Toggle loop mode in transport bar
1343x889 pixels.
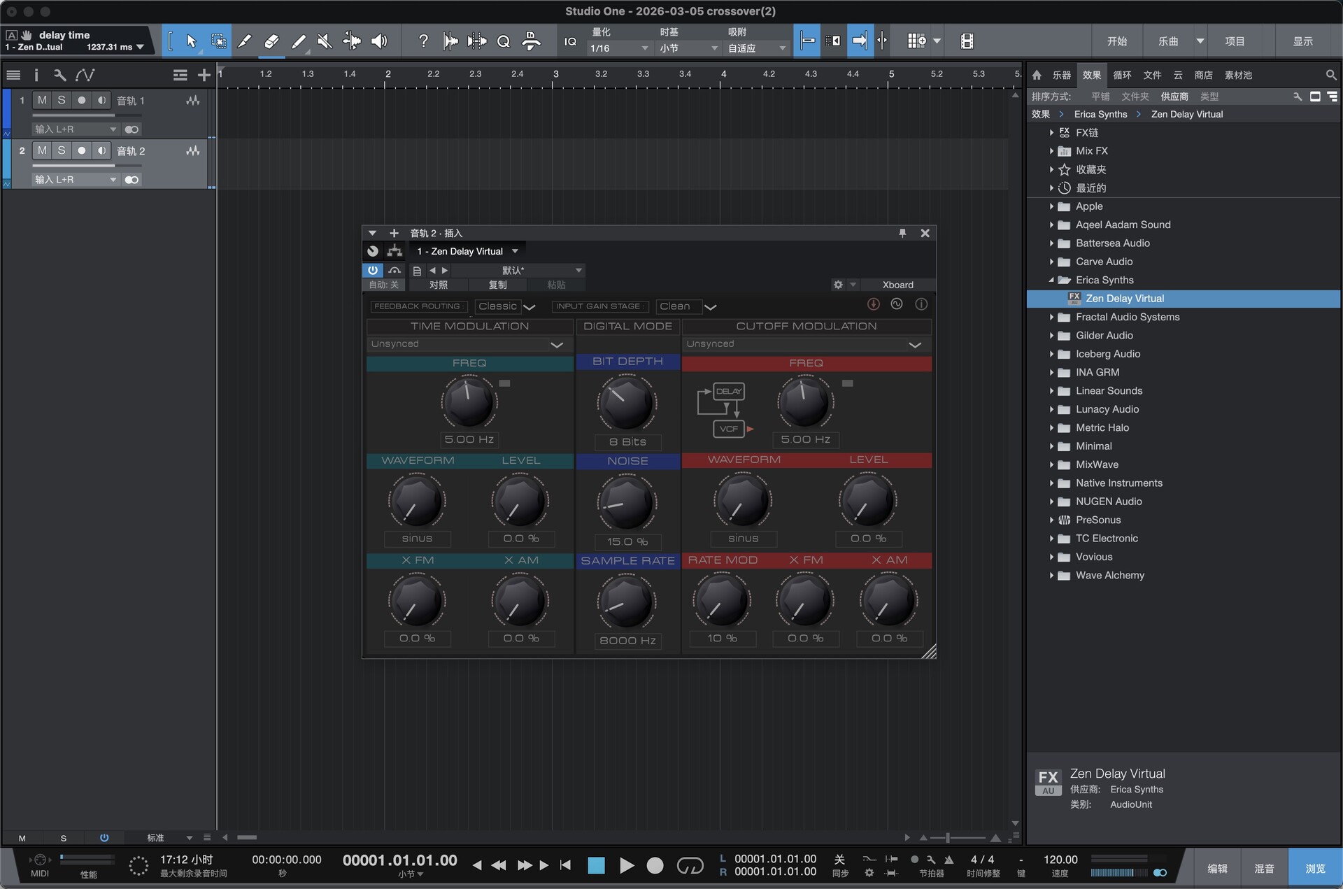click(690, 866)
